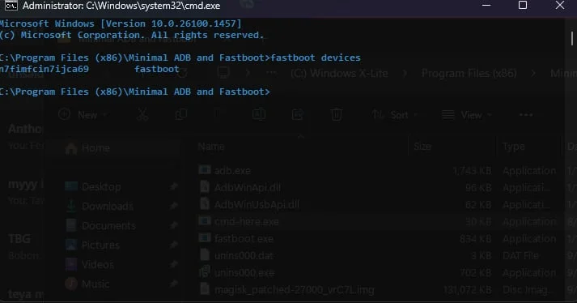Open the Sort dropdown in File Explorer

click(x=395, y=115)
